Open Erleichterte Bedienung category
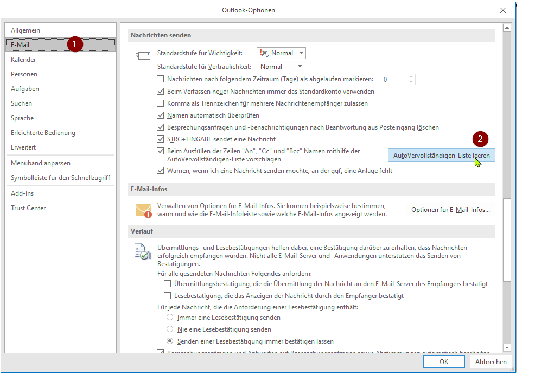 point(61,133)
